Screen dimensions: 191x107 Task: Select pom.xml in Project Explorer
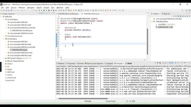coord(11,80)
